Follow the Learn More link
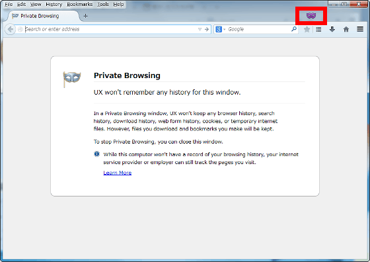 coord(118,173)
